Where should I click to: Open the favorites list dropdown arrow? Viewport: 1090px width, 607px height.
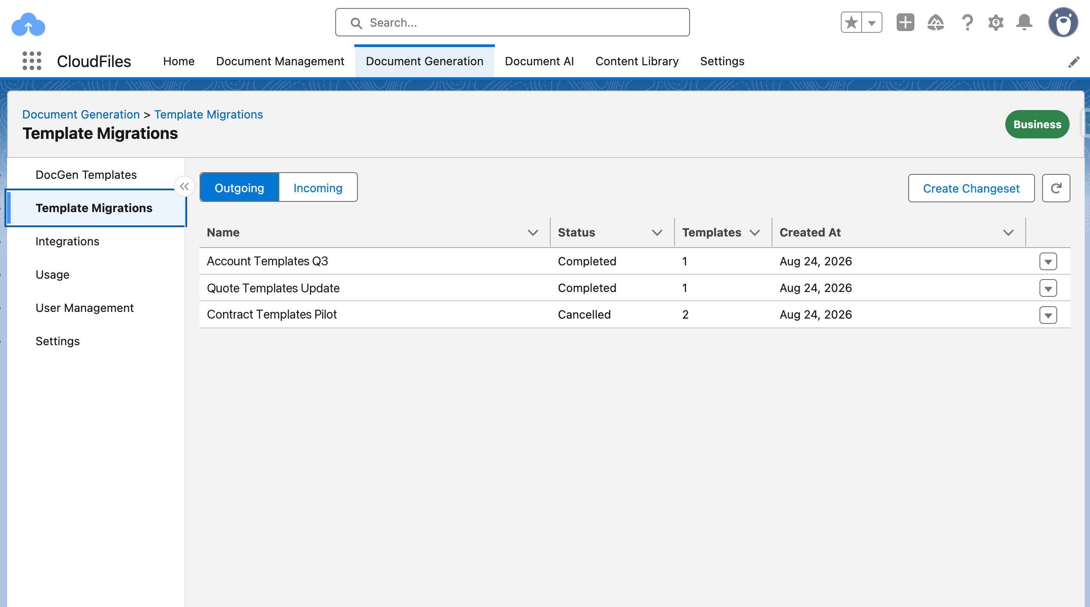coord(872,22)
